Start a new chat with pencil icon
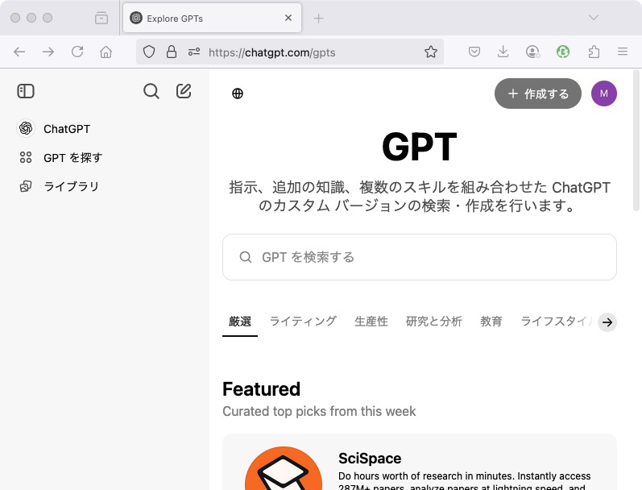642x490 pixels. 184,91
